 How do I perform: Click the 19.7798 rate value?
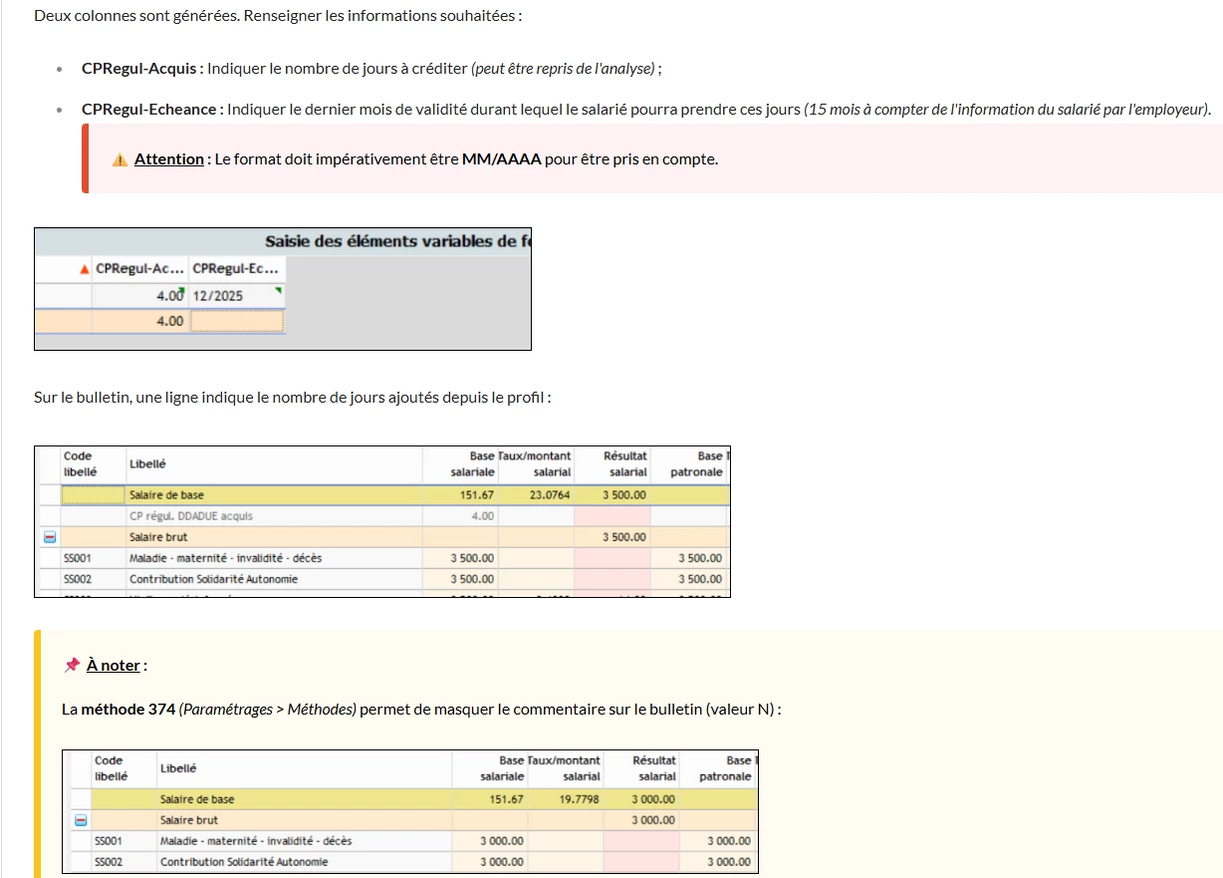[580, 799]
